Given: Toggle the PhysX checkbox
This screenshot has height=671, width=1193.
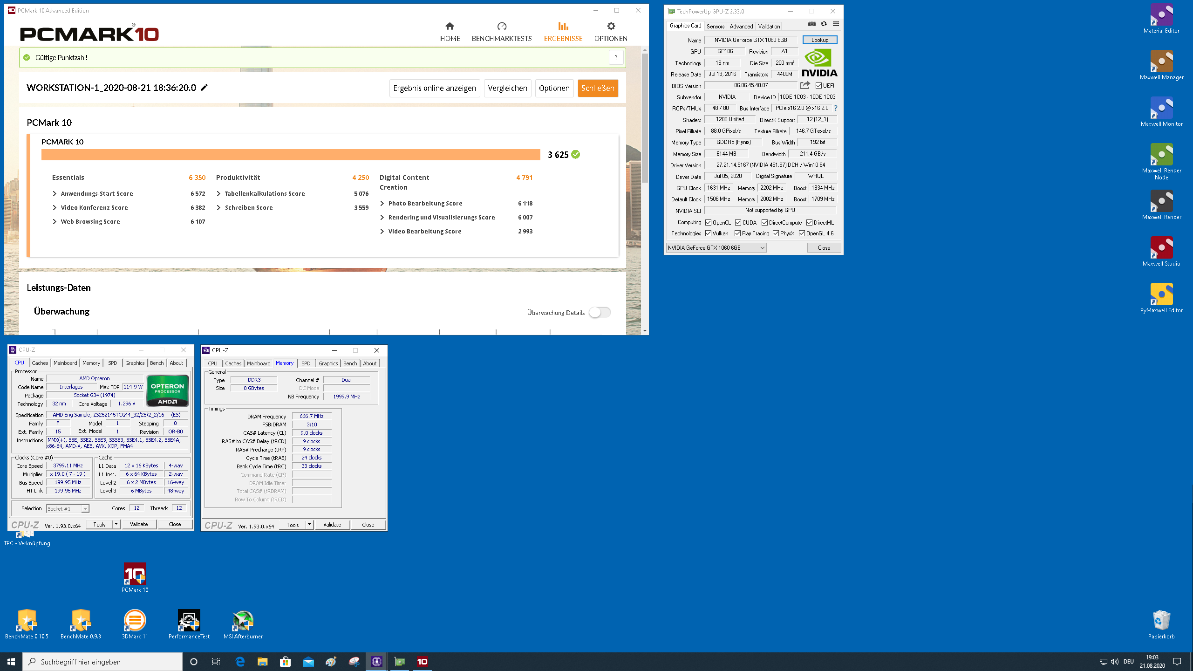Looking at the screenshot, I should click(776, 233).
